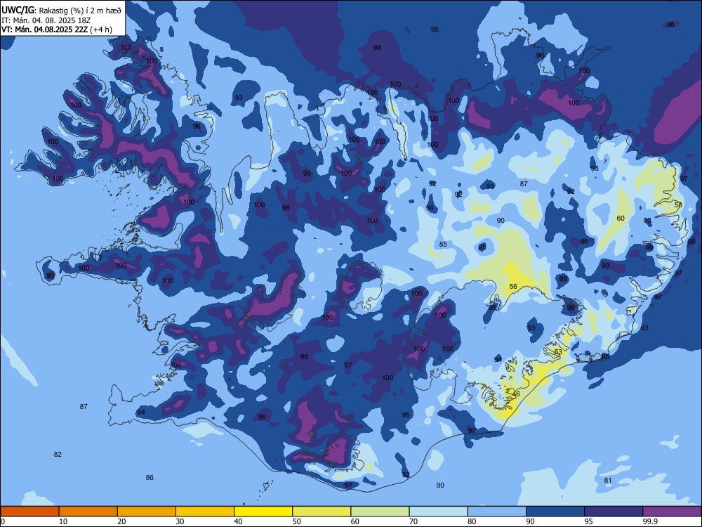Click the humidity value 46 on the map

coord(516,394)
